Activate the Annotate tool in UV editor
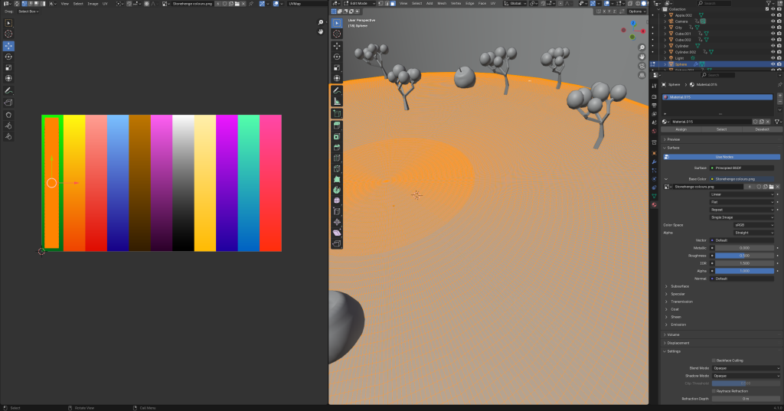The width and height of the screenshot is (784, 411). tap(8, 90)
